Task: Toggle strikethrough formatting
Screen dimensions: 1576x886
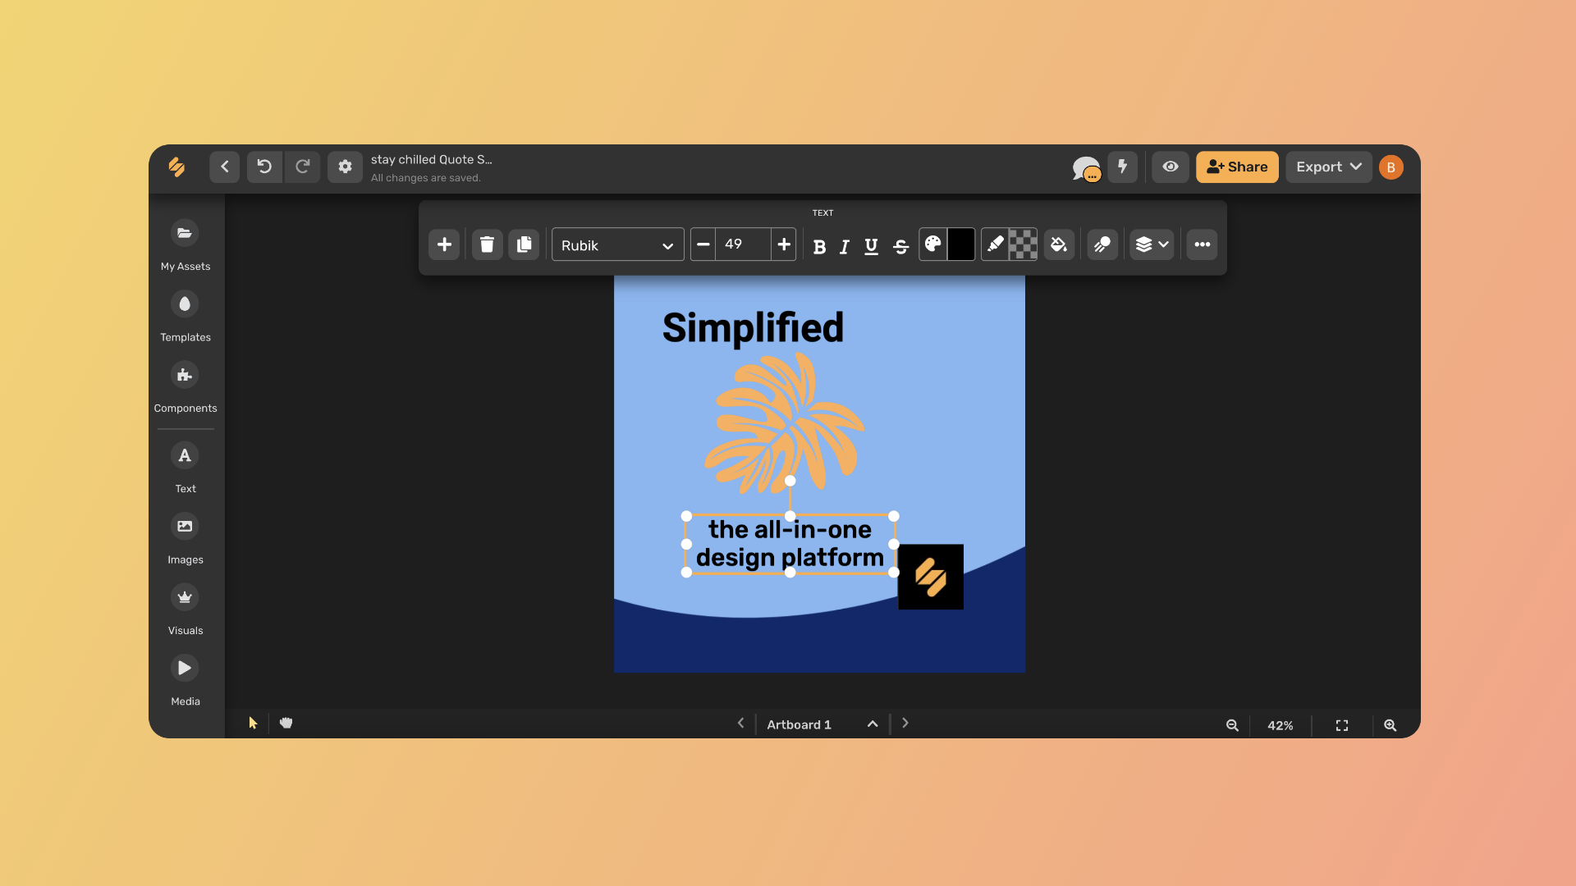Action: tap(900, 246)
